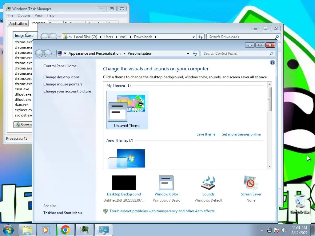315x236 pixels.
Task: Open the Desktop Background settings icon
Action: click(124, 183)
